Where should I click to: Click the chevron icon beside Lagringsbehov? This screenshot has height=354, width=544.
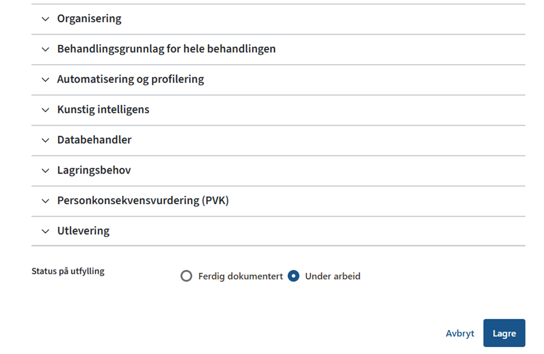[x=45, y=171]
